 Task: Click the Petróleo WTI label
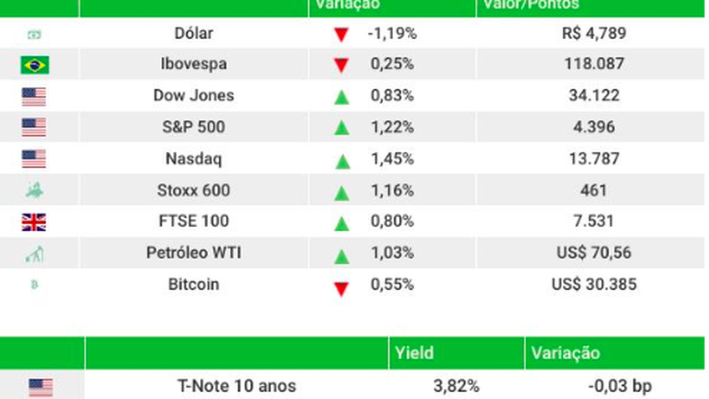[194, 253]
